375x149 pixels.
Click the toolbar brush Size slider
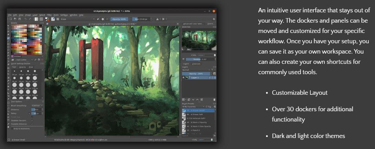[142, 19]
